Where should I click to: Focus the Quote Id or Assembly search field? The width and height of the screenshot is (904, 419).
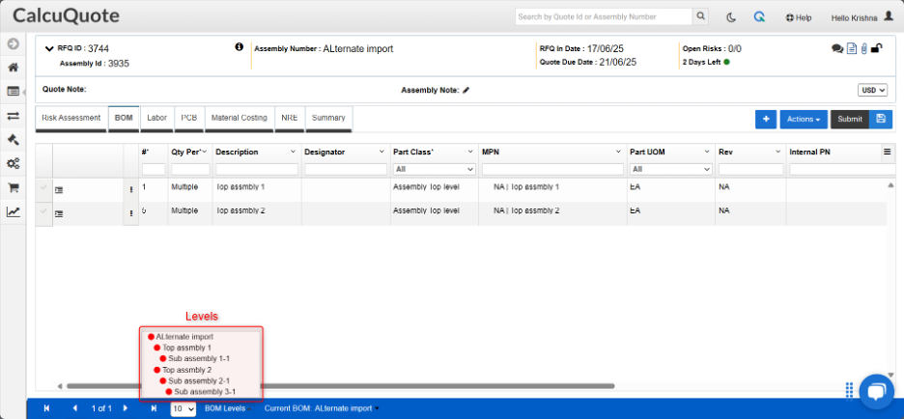[604, 16]
